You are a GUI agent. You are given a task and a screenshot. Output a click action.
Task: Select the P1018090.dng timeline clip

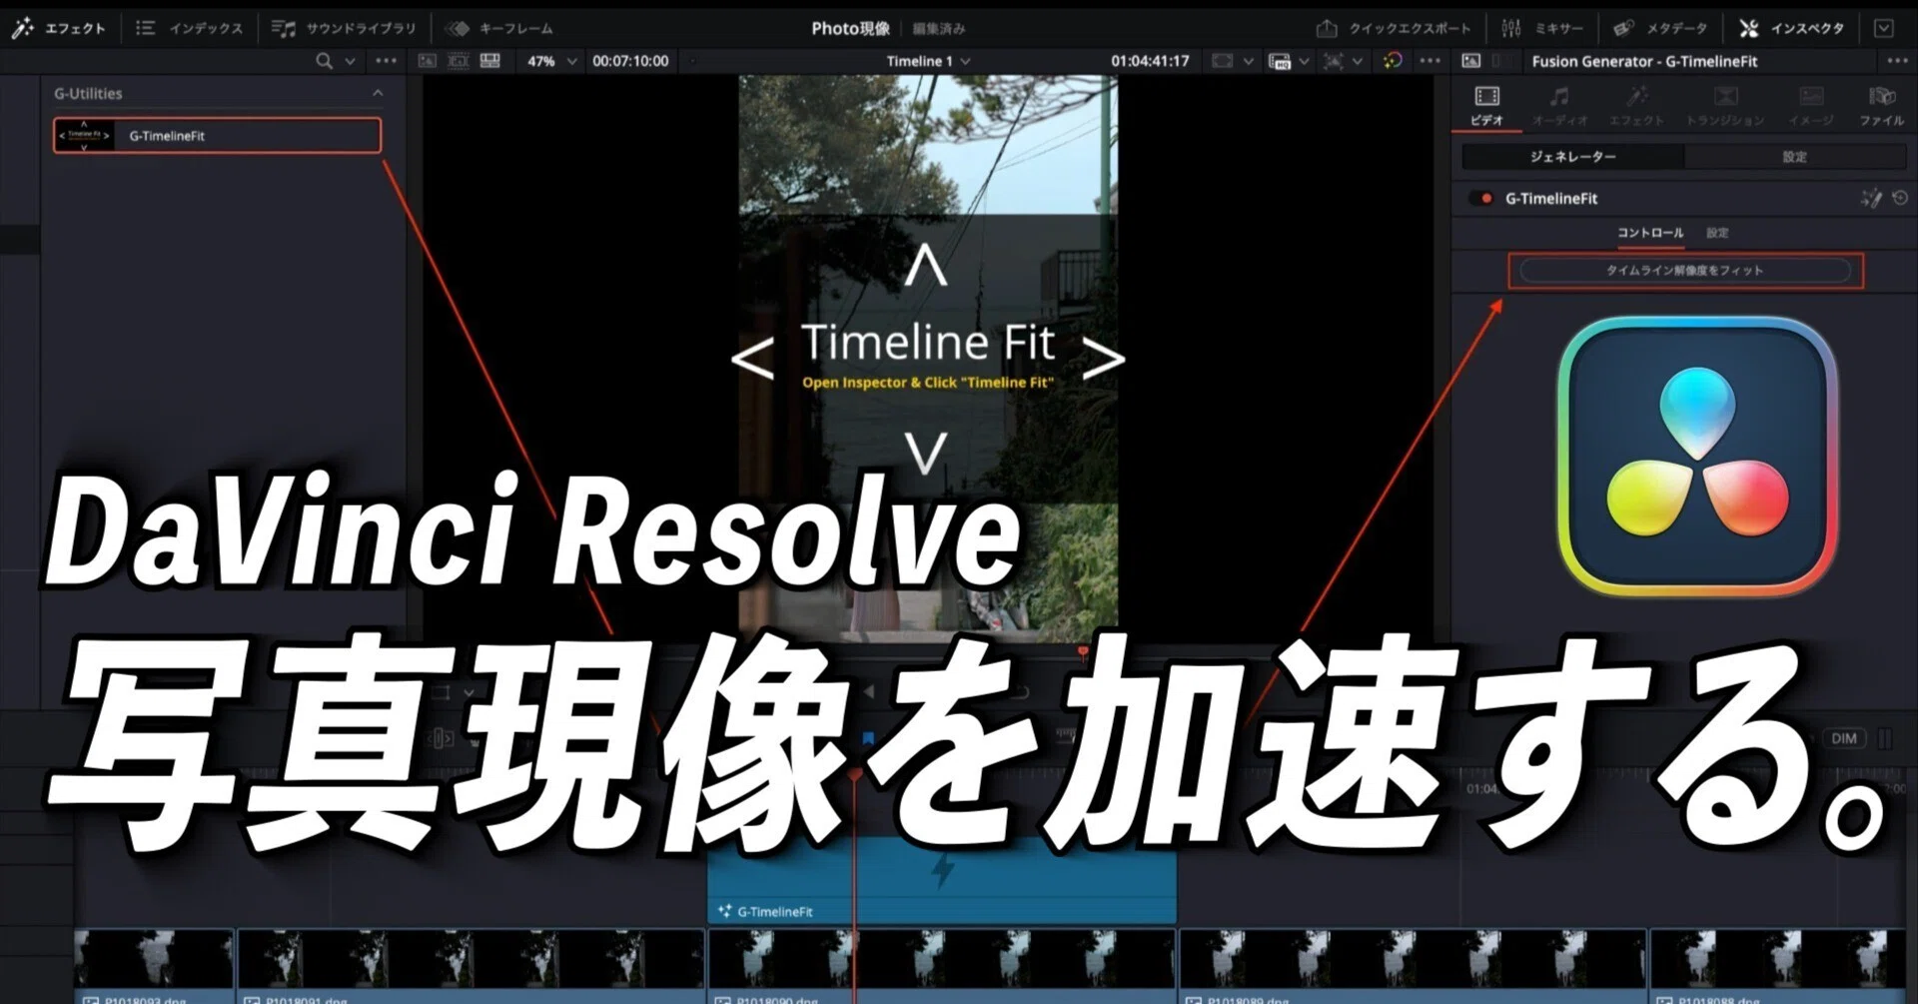941,967
